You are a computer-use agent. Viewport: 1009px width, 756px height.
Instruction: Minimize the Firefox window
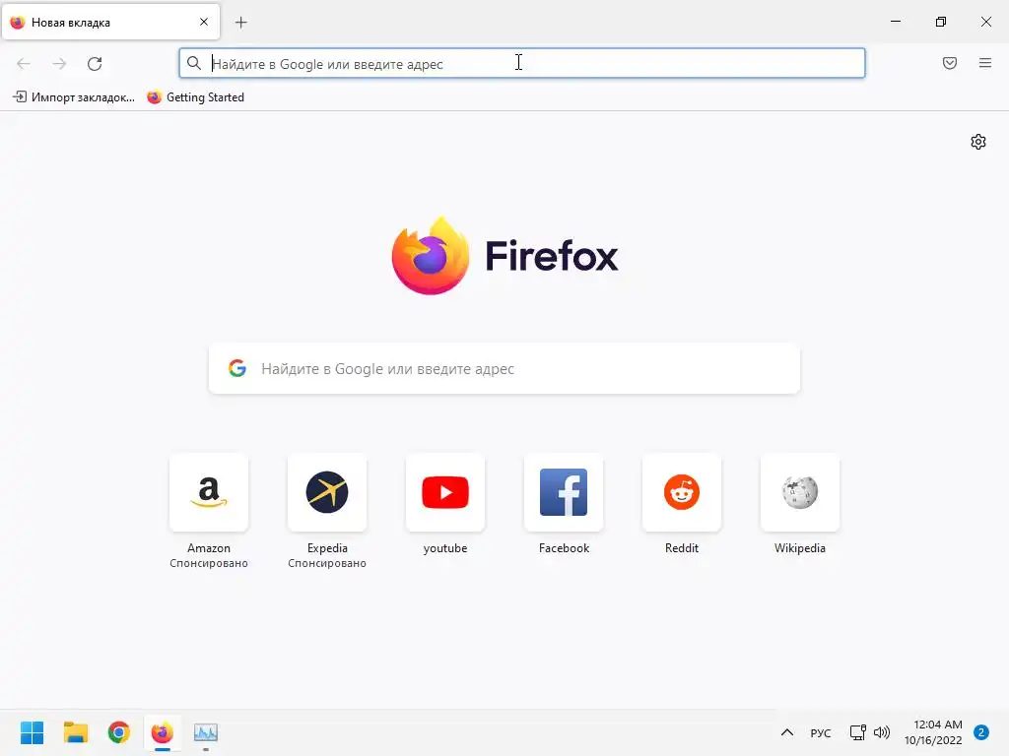click(895, 22)
